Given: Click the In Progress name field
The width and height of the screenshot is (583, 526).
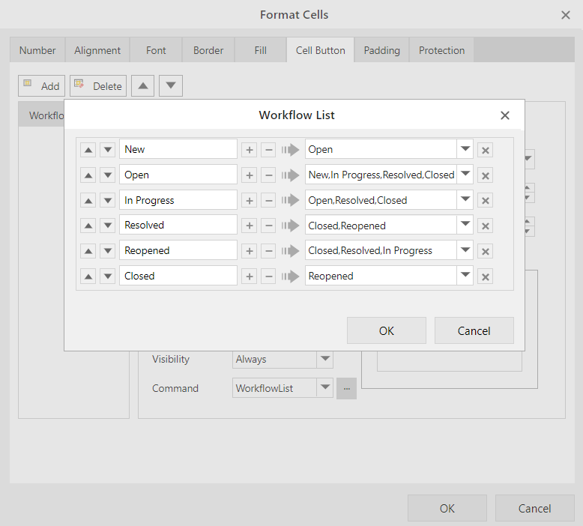Looking at the screenshot, I should (178, 200).
